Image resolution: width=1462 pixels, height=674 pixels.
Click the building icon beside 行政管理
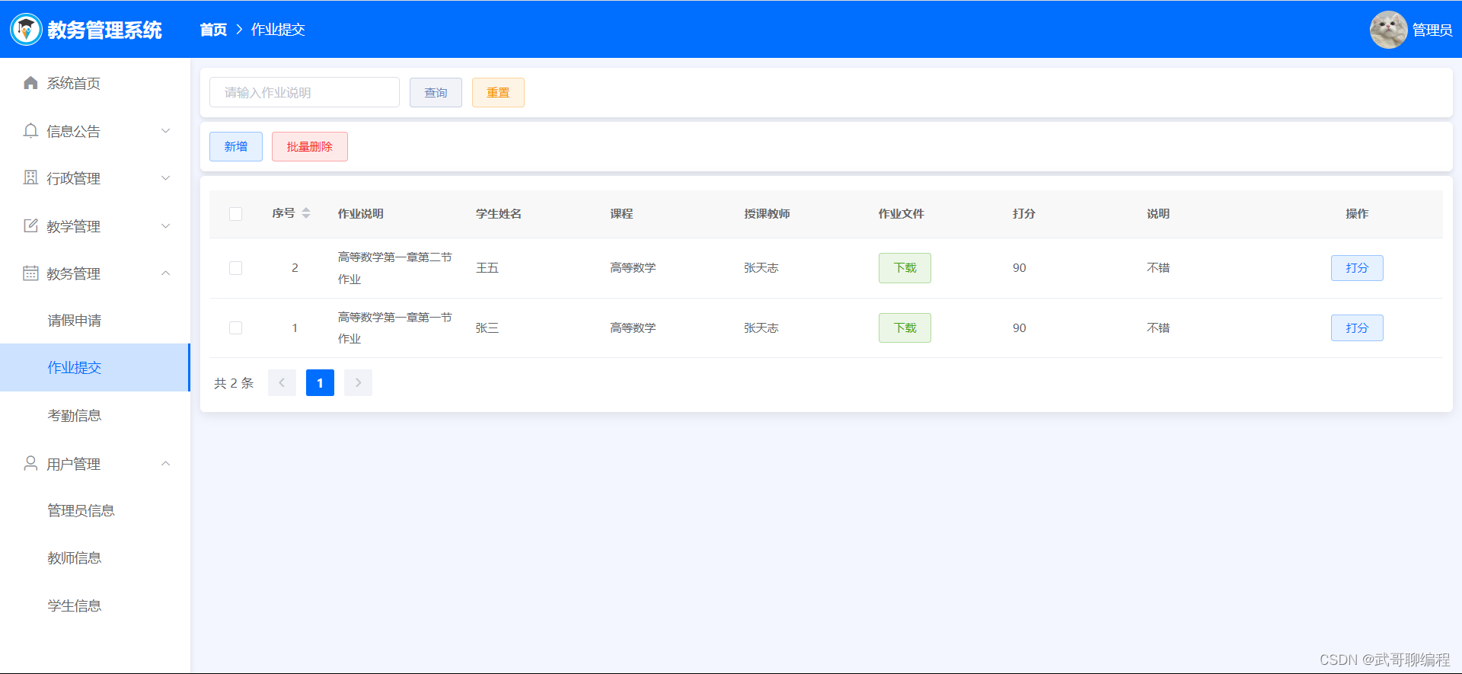pos(30,178)
